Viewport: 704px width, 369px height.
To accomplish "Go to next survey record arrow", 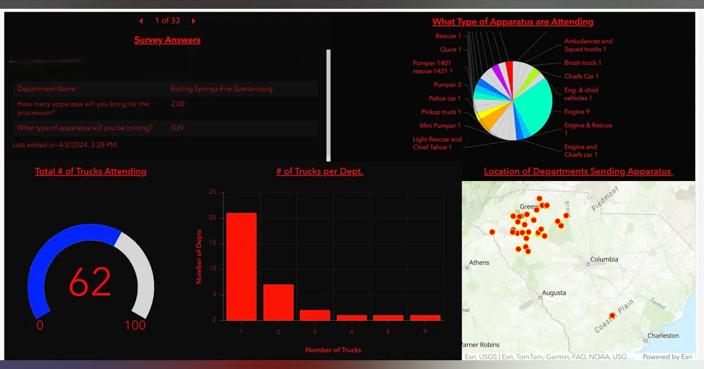I will (x=194, y=21).
